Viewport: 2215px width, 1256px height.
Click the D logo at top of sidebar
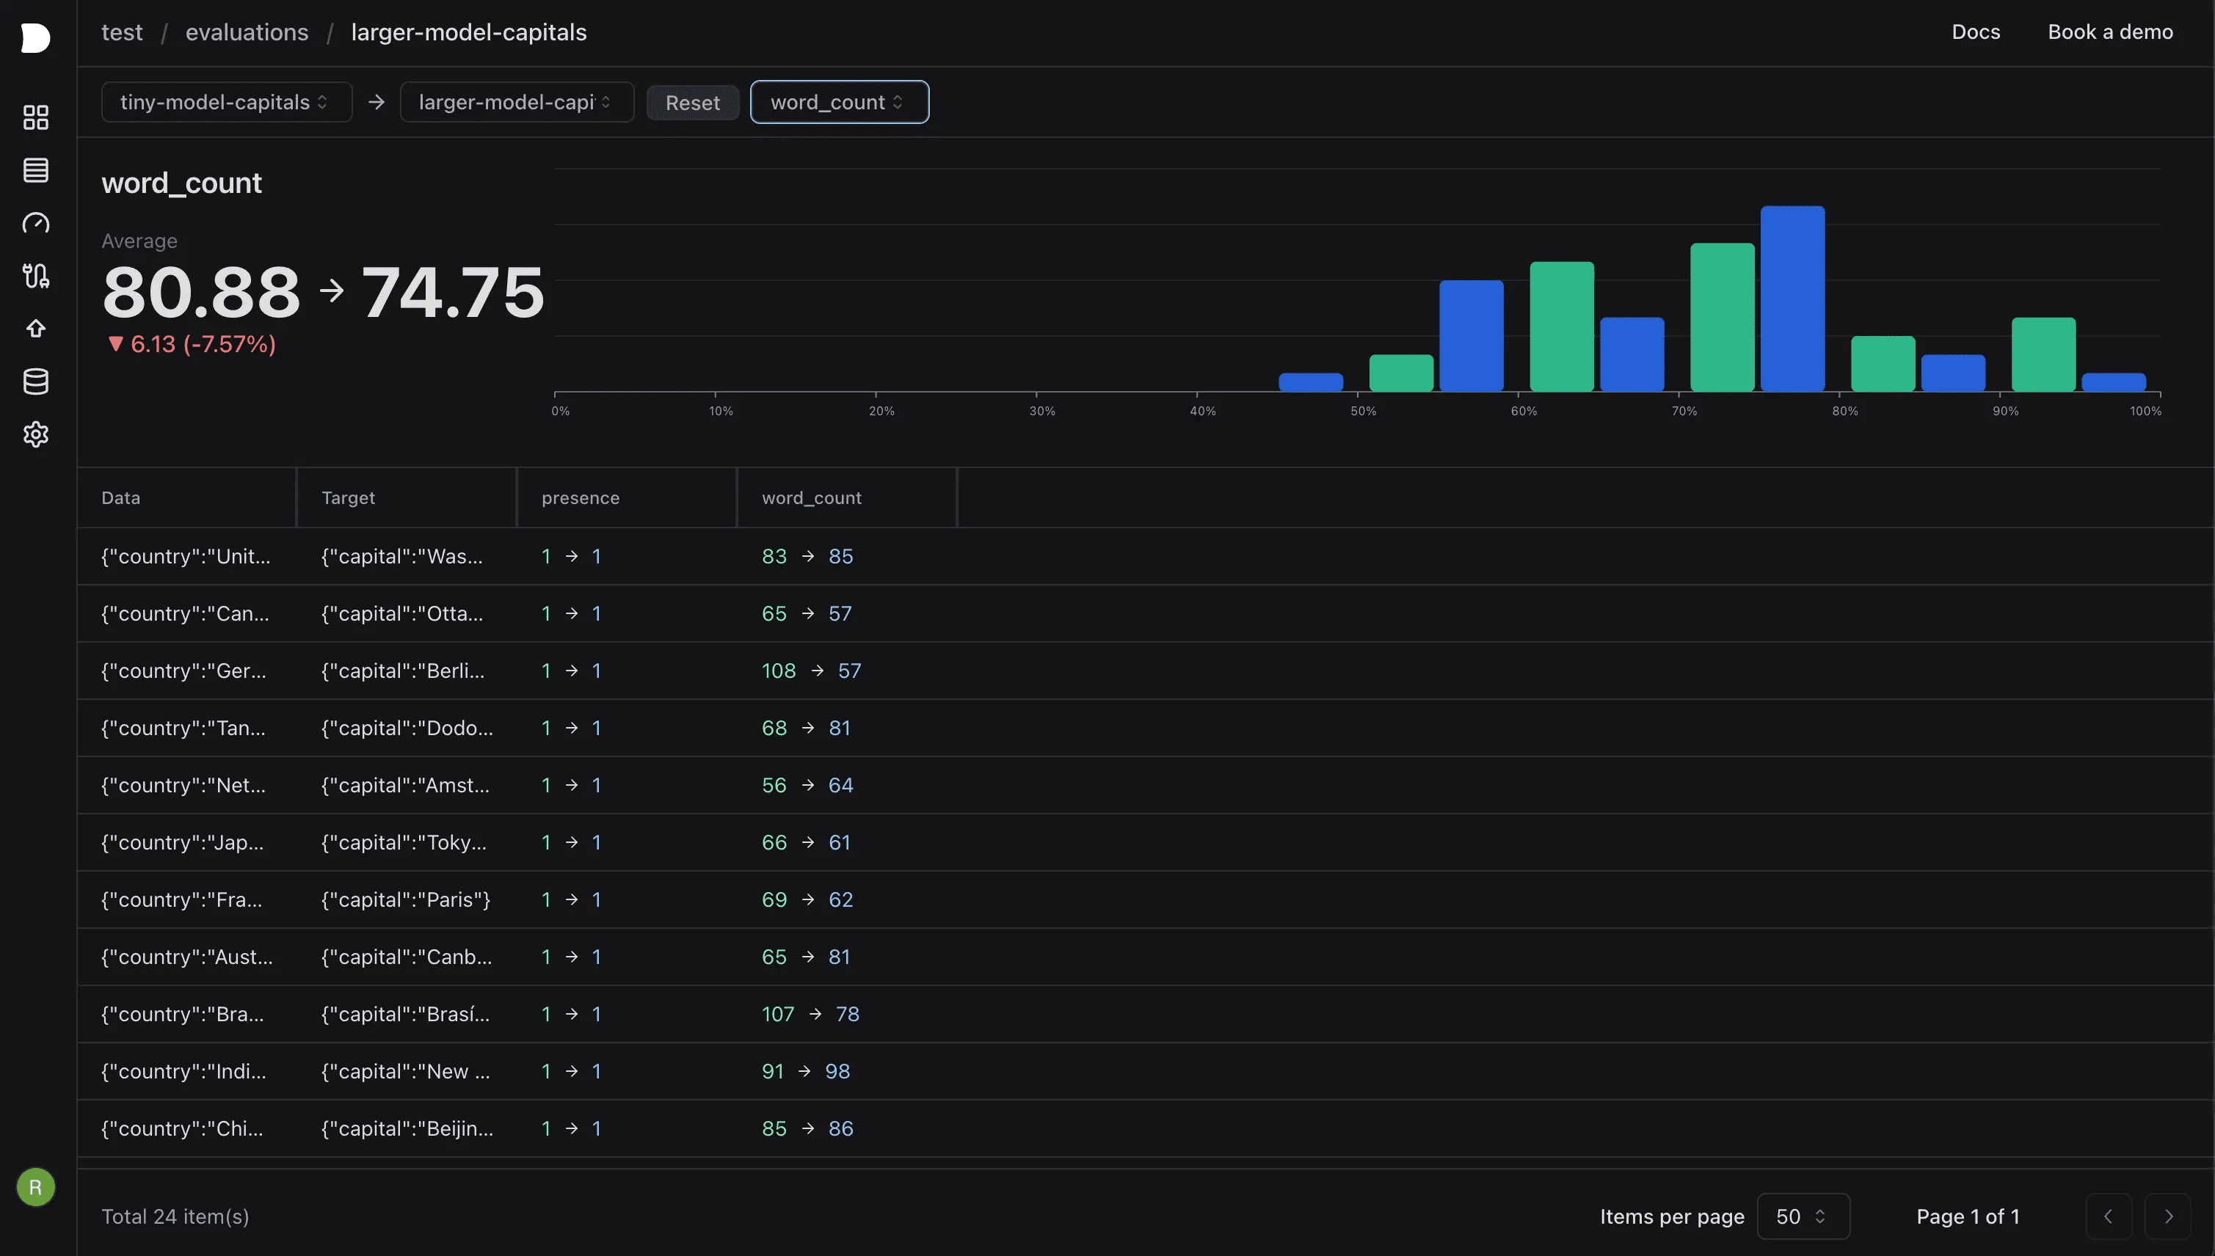point(35,38)
